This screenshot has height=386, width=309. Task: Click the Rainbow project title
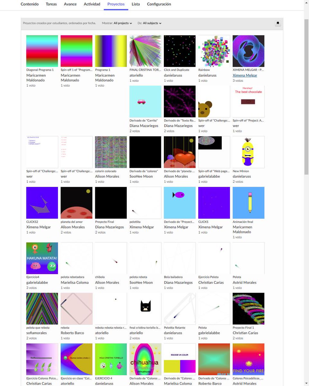[204, 70]
